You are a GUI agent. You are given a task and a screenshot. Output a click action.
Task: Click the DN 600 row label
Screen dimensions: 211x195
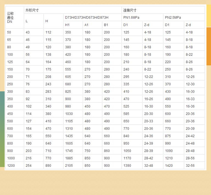click(x=10, y=129)
